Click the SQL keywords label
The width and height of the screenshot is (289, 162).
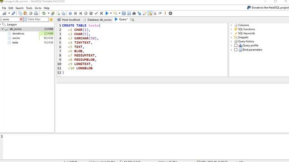(247, 33)
